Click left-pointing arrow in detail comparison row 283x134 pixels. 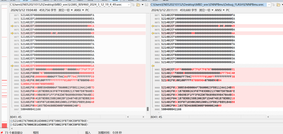click(x=11, y=124)
